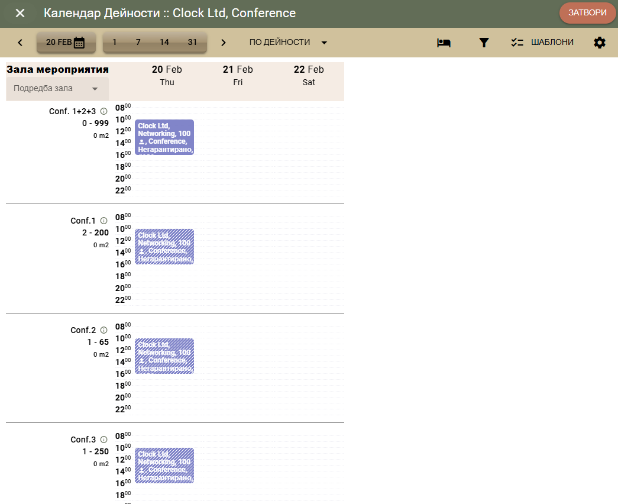Switch to 1-day view
Viewport: 618px width, 504px height.
[114, 42]
